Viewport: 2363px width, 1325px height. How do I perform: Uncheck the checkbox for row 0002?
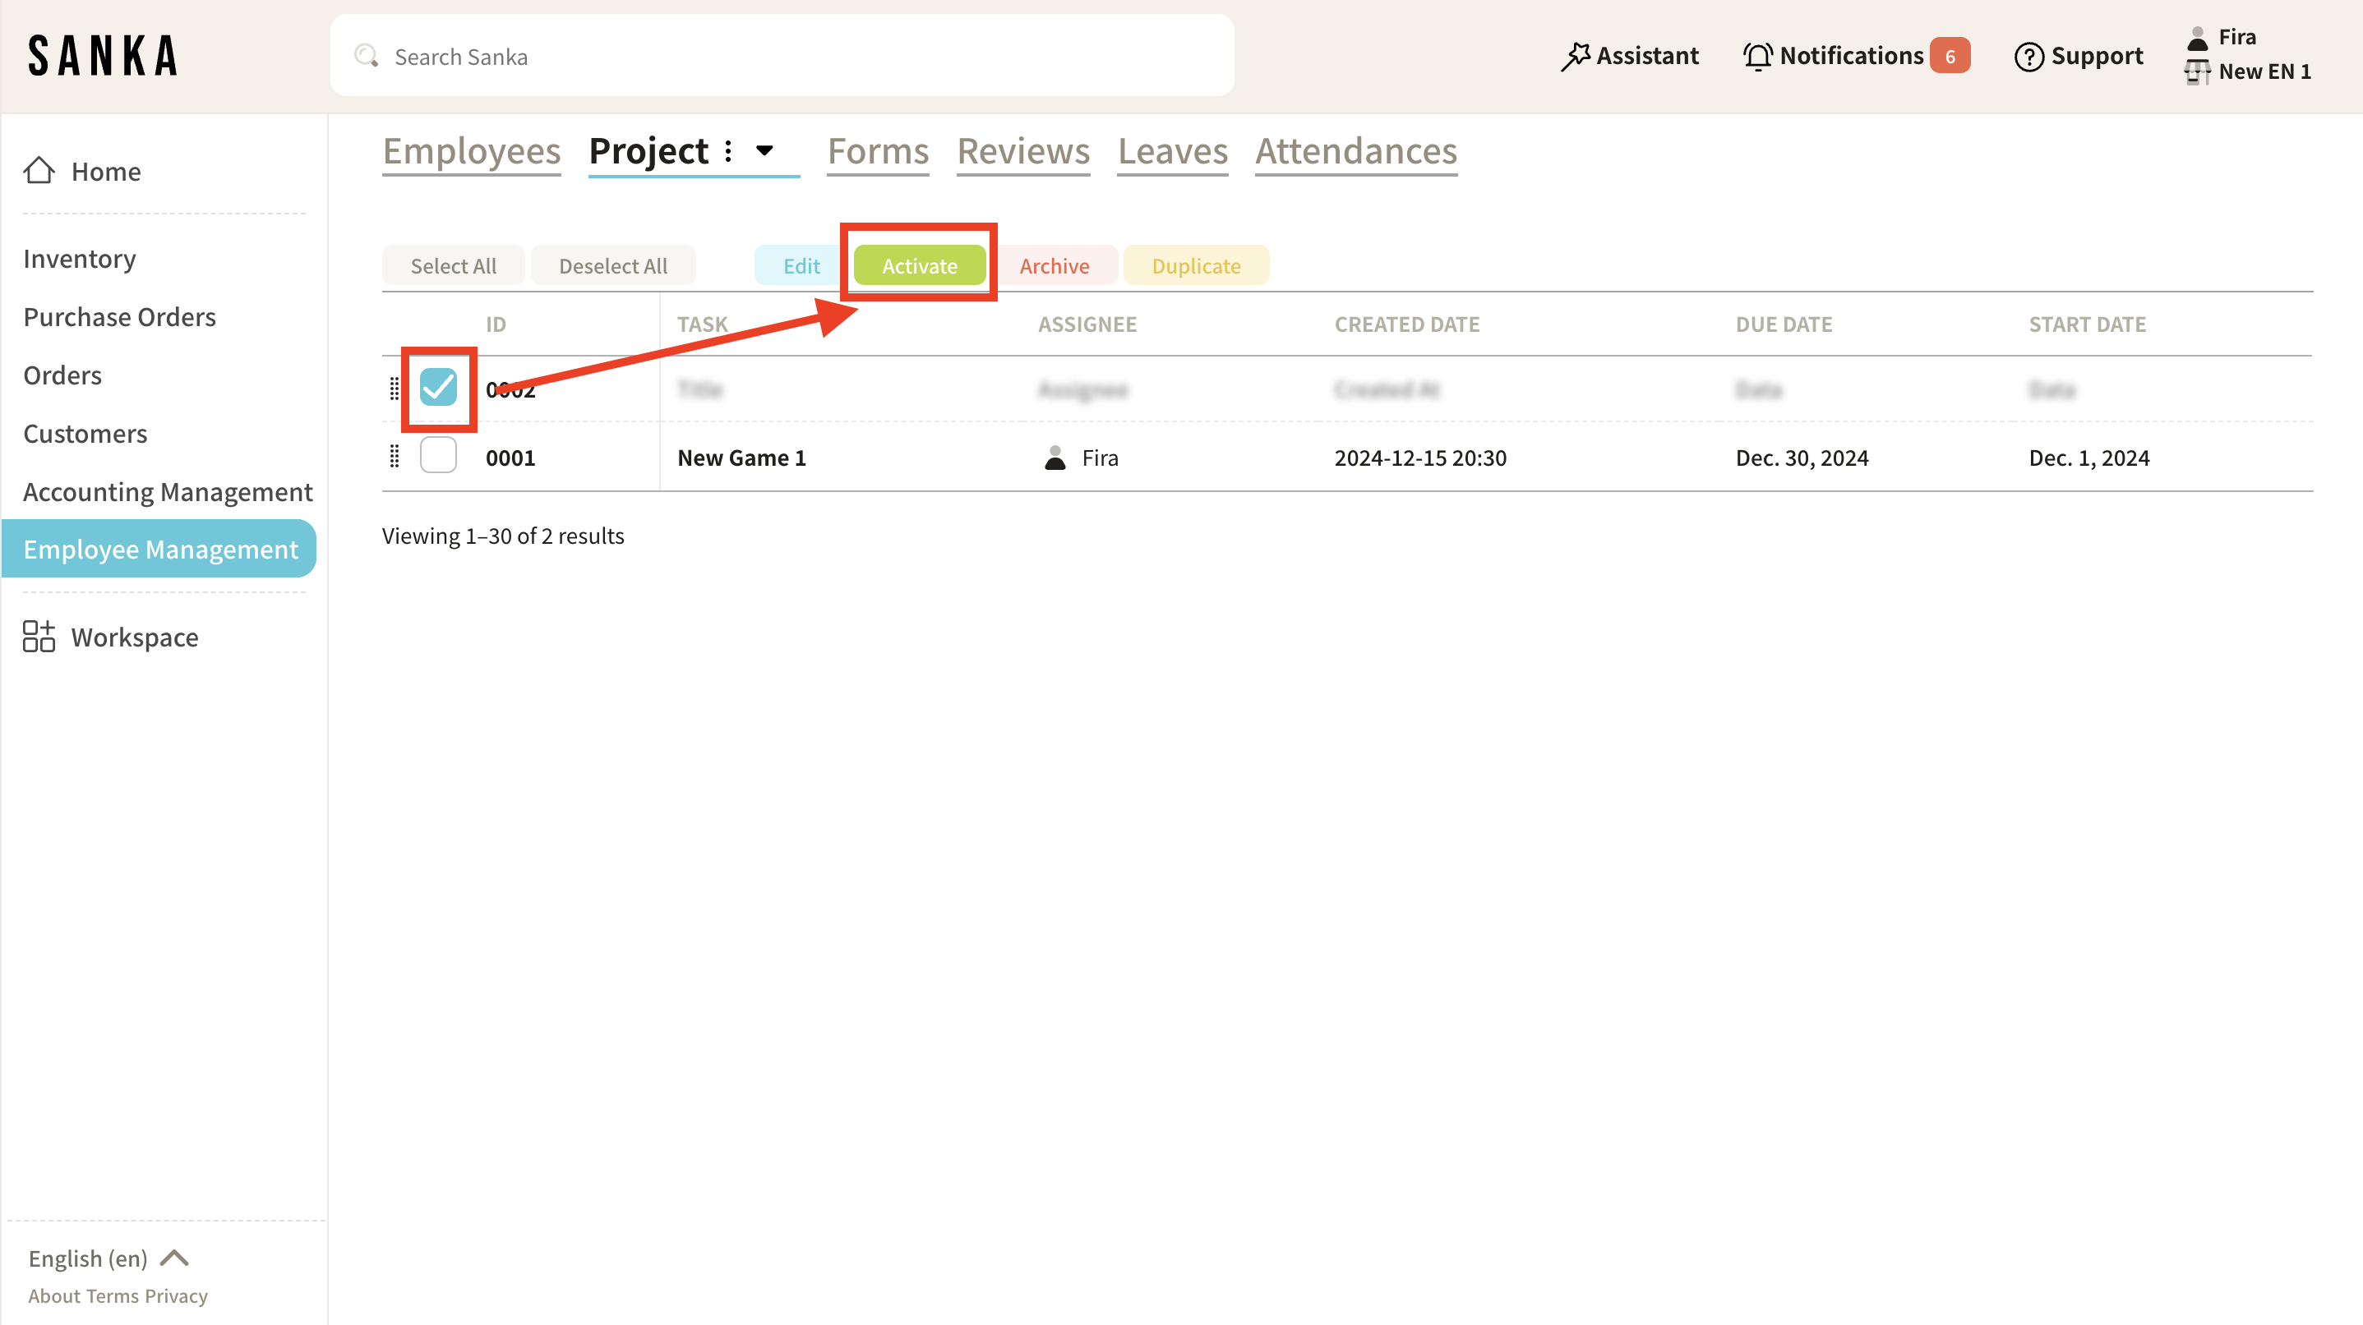(x=437, y=387)
